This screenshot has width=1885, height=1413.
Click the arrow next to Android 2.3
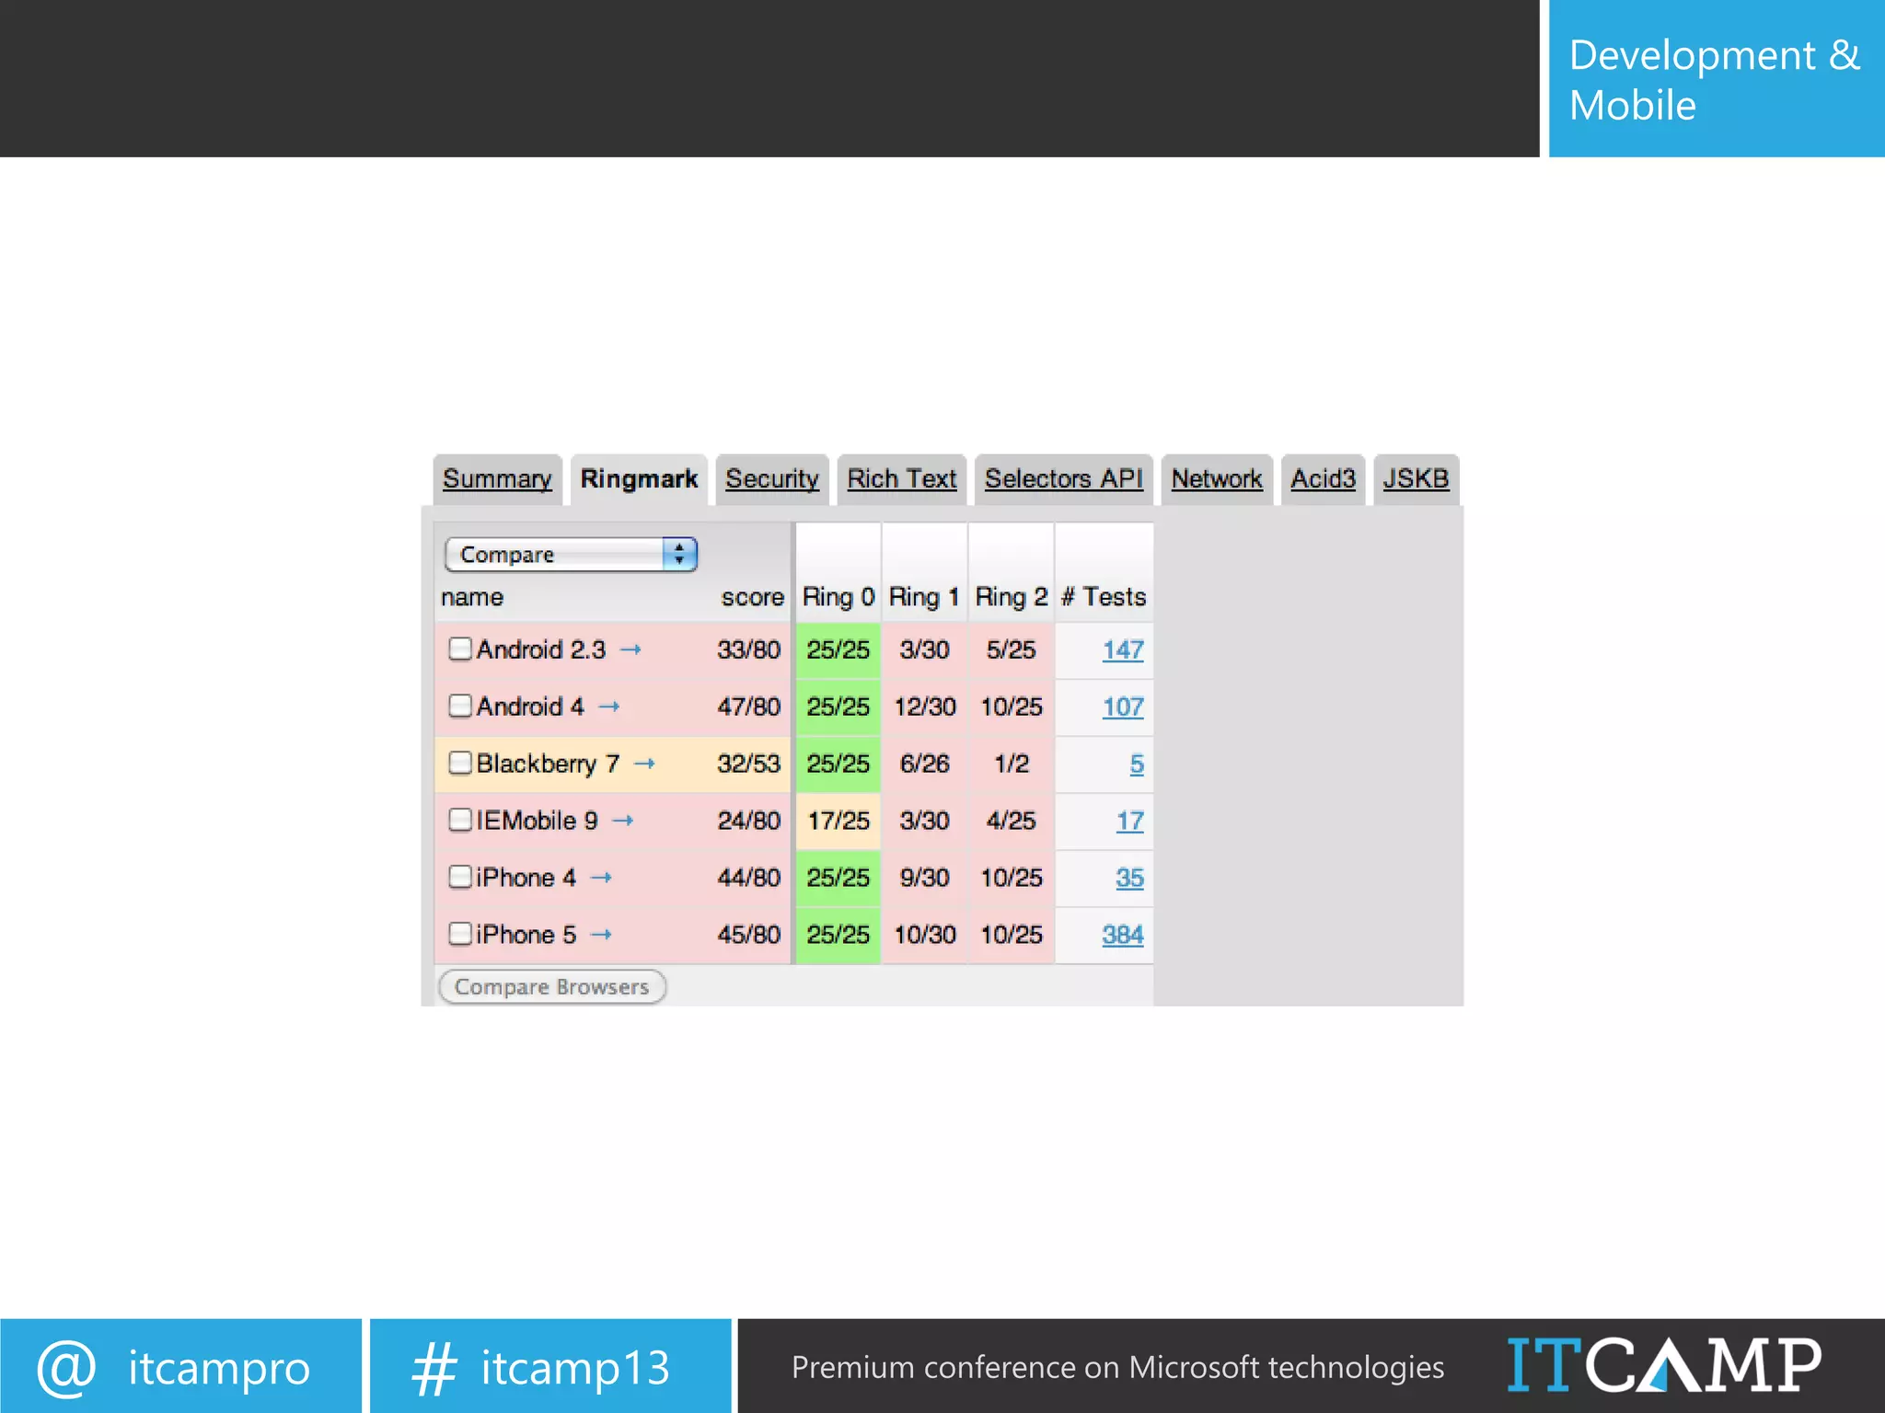(630, 650)
